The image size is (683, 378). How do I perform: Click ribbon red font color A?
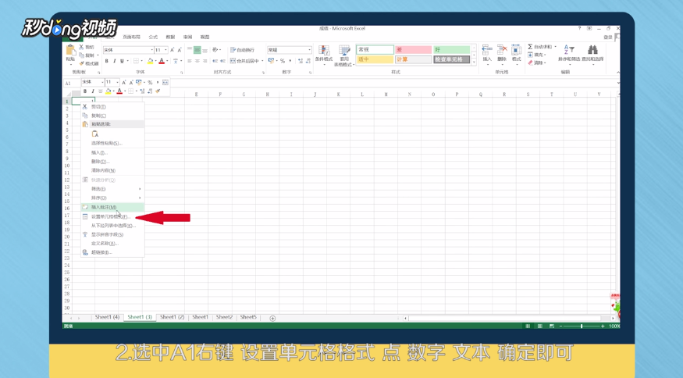pyautogui.click(x=162, y=61)
